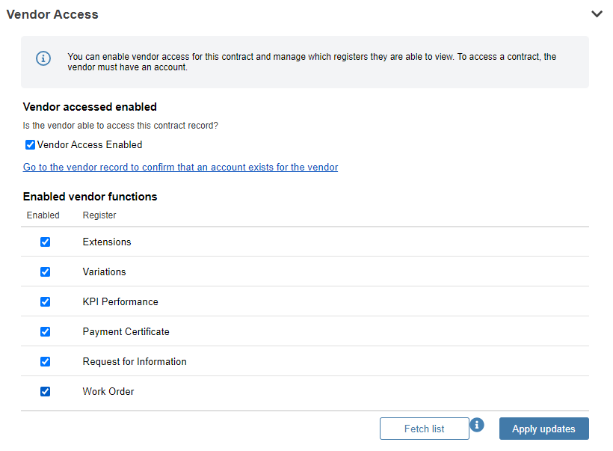Select the KPI Performance row label
Viewport: 613px width, 451px height.
tap(120, 301)
